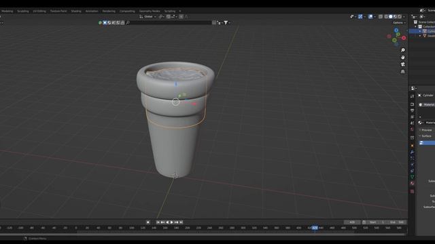Open the Global transform orientation dropdown
435x244 pixels.
[148, 16]
